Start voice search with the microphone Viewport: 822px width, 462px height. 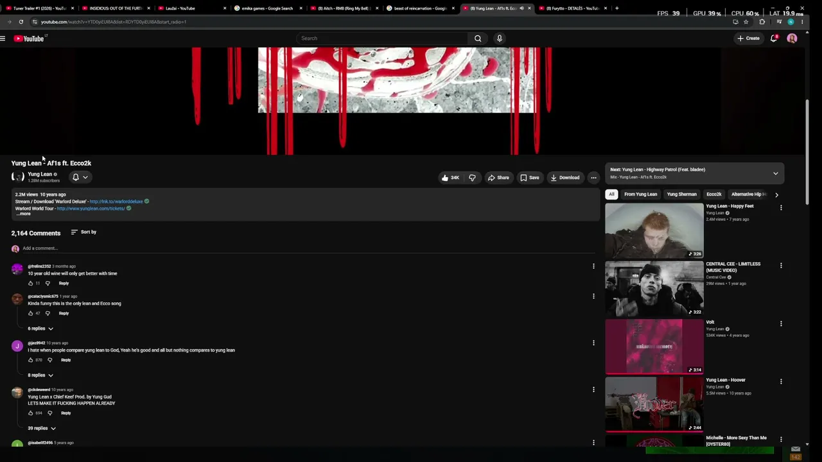pyautogui.click(x=499, y=38)
